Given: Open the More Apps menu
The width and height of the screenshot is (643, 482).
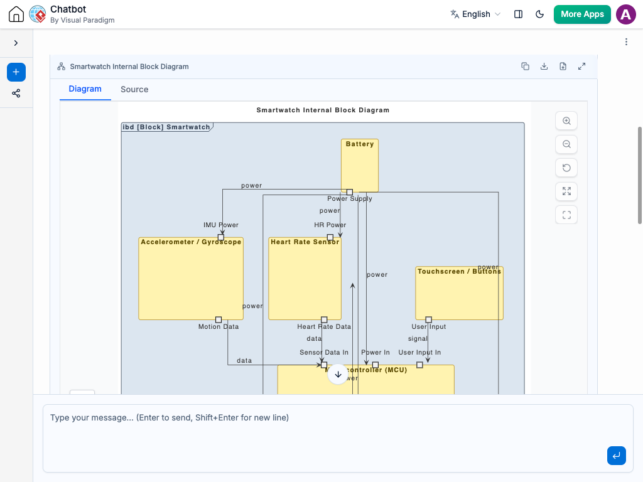Looking at the screenshot, I should [x=582, y=14].
